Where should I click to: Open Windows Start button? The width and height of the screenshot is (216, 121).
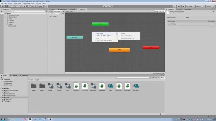[3, 119]
